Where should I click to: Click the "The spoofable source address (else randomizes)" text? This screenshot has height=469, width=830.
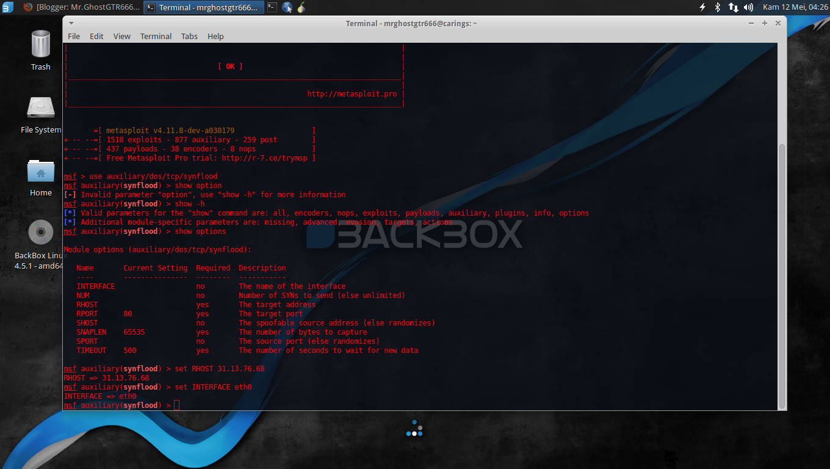pyautogui.click(x=337, y=323)
